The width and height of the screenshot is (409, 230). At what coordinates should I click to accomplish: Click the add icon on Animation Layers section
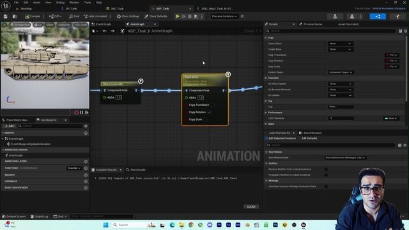(86, 162)
